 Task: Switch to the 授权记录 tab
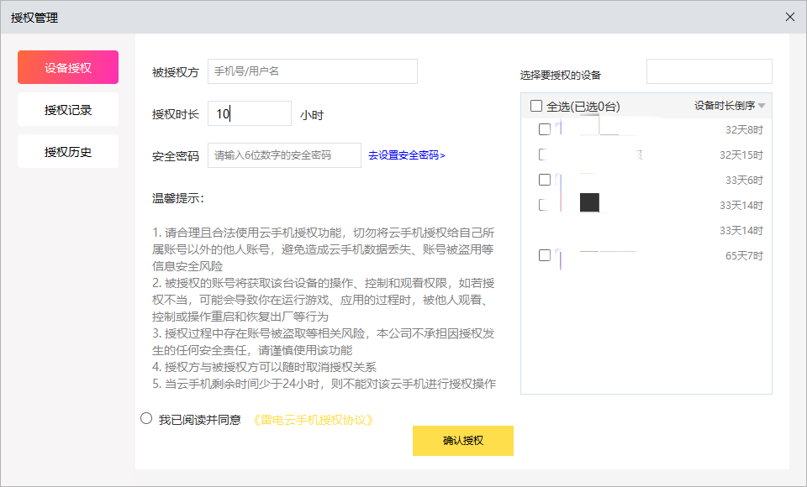click(68, 110)
